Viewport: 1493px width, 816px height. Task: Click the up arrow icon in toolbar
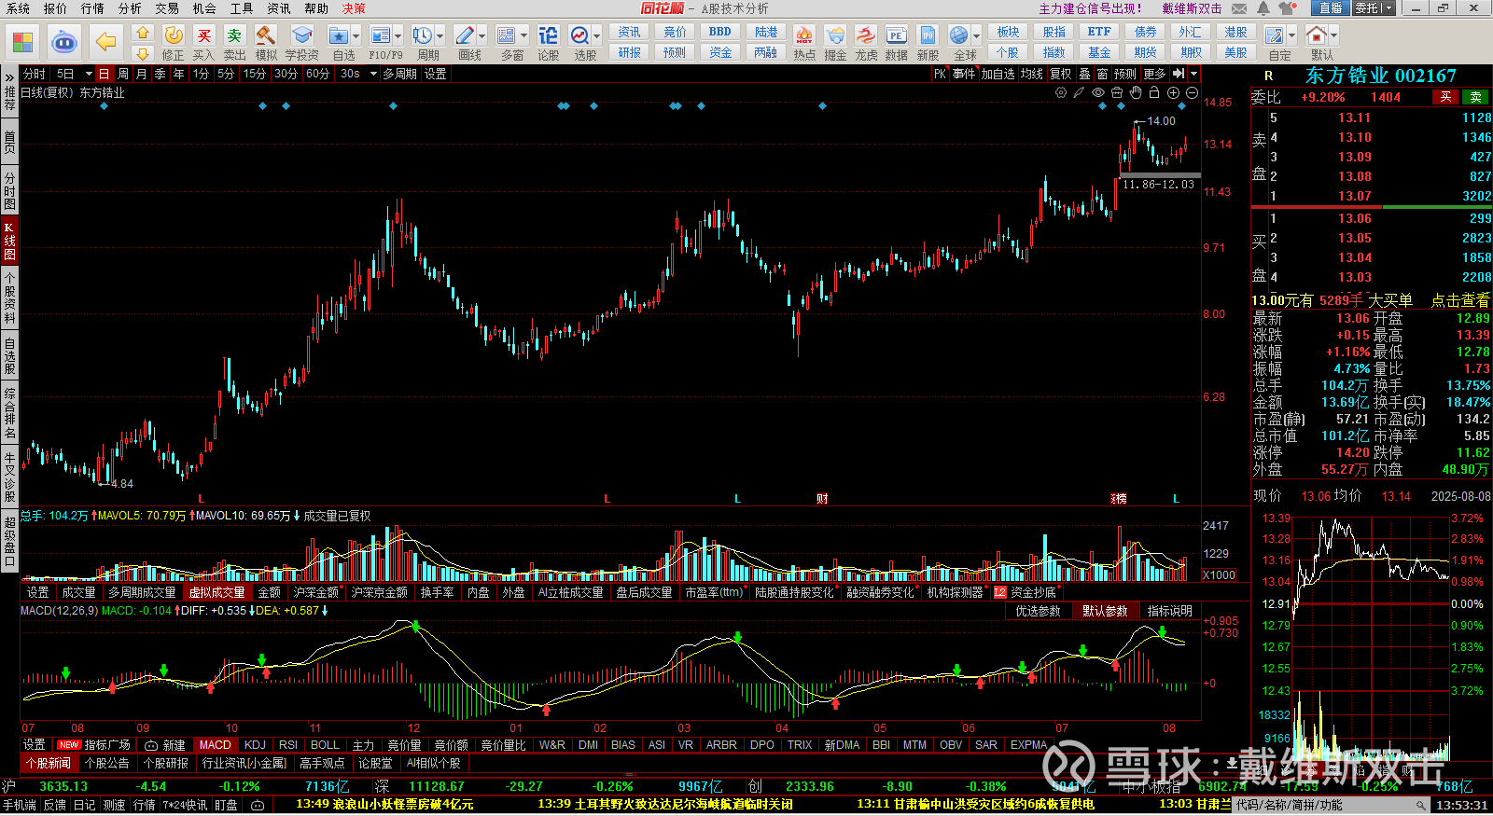(x=142, y=34)
